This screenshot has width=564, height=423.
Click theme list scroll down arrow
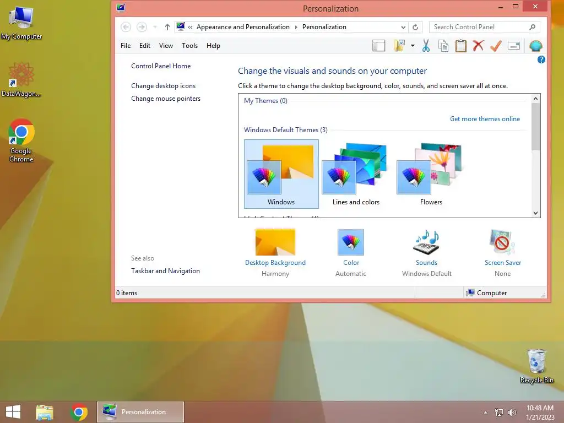point(535,213)
